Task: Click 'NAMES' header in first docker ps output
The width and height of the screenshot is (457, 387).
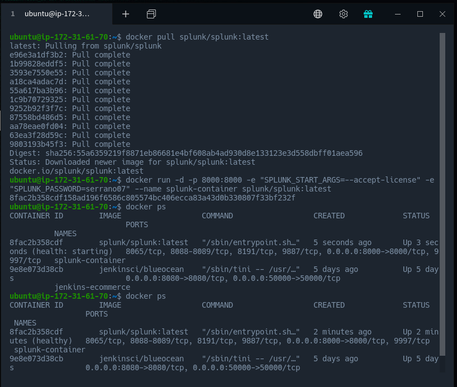Action: click(x=65, y=234)
